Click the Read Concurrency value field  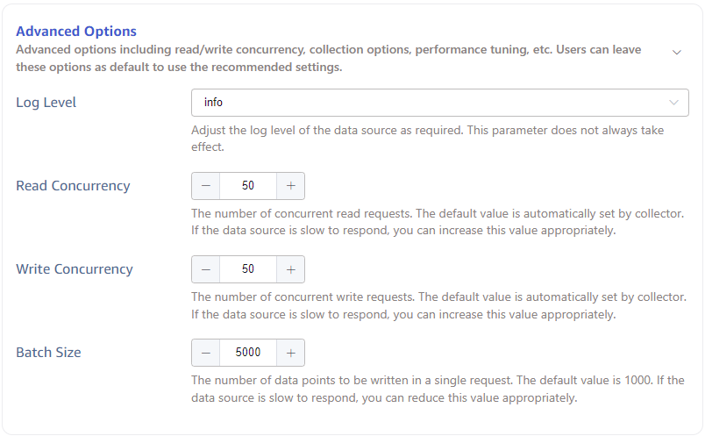pyautogui.click(x=248, y=186)
